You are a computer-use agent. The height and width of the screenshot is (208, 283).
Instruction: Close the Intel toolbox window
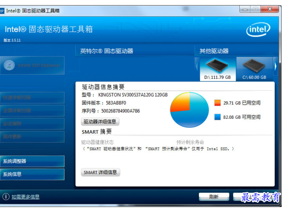(270, 9)
